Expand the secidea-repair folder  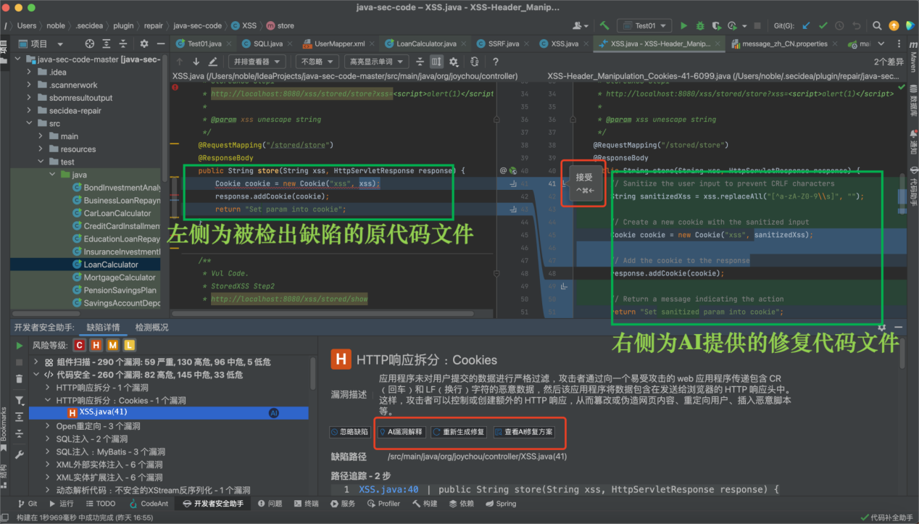tap(29, 111)
